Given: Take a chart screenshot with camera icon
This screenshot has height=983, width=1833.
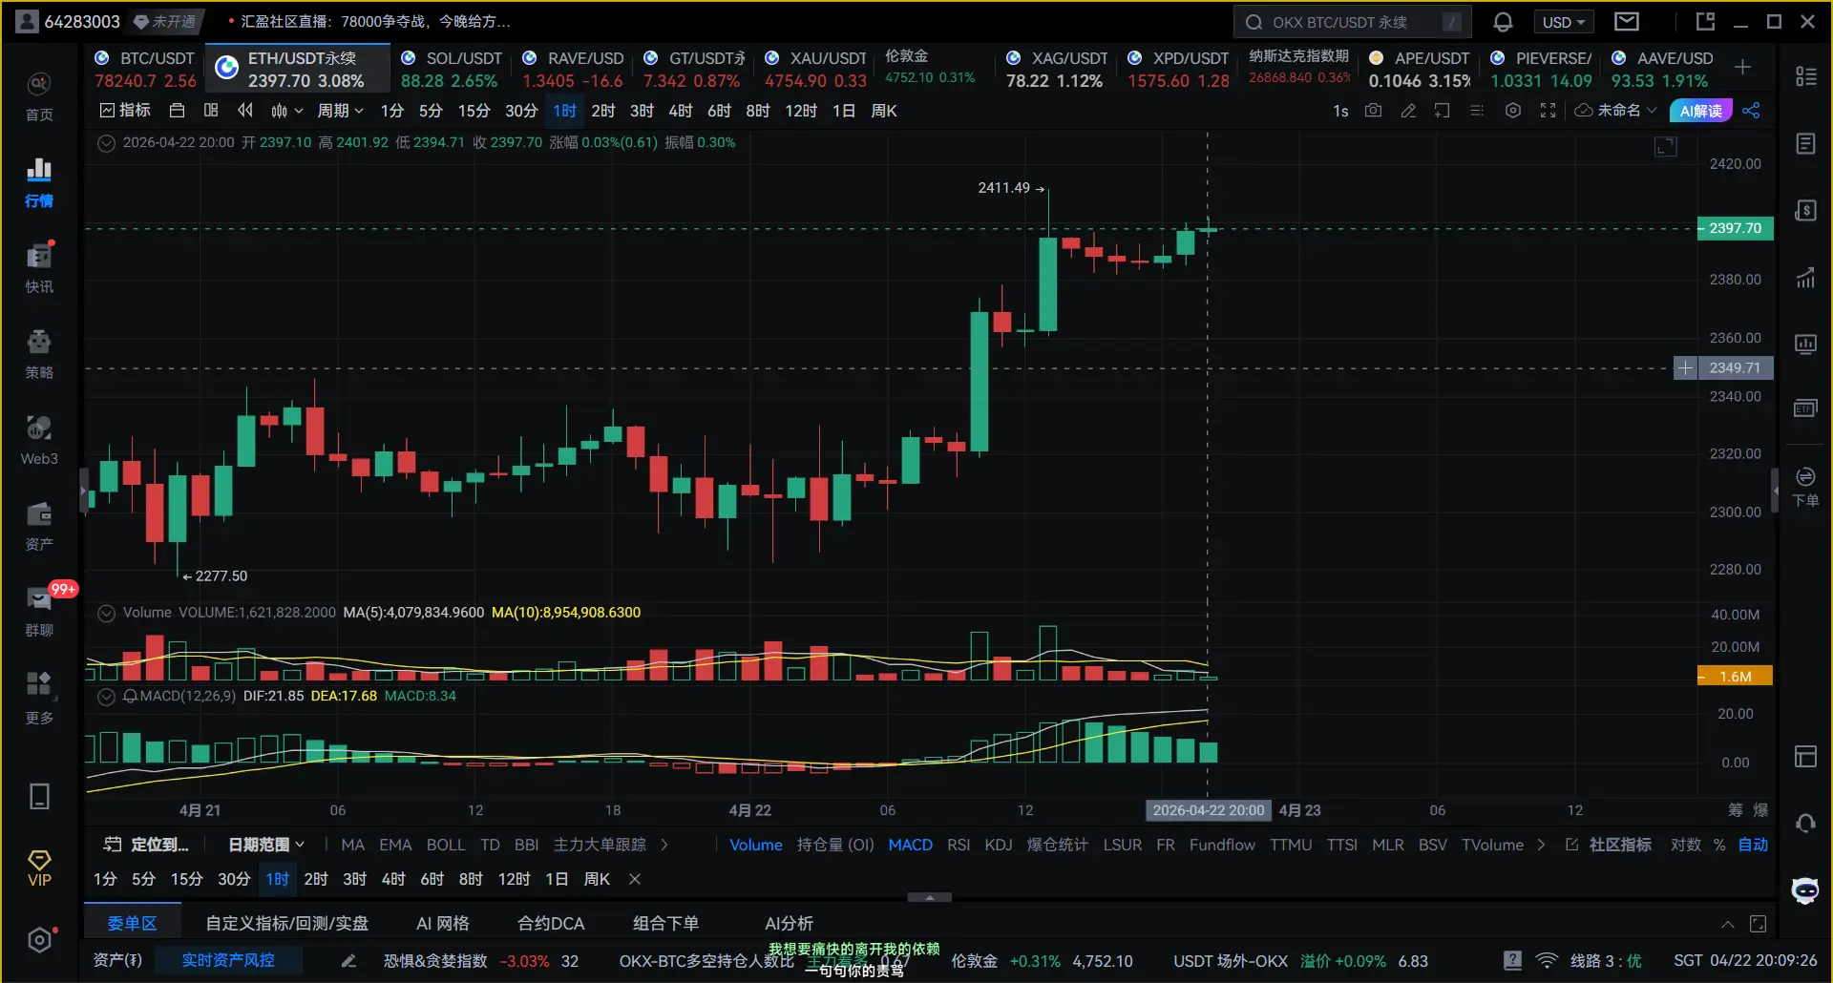Looking at the screenshot, I should click(1373, 111).
